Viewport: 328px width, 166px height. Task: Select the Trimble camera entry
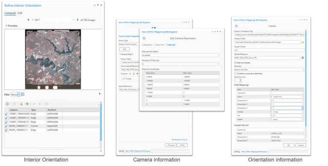[130, 79]
